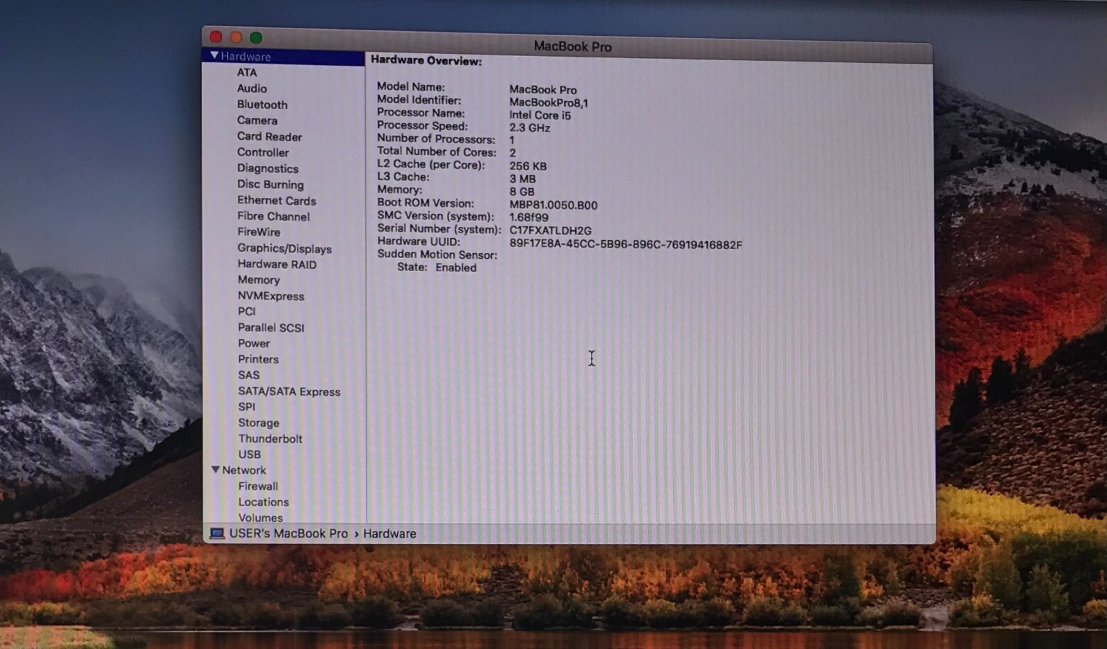Select Controller in the sidebar
1107x649 pixels.
263,152
